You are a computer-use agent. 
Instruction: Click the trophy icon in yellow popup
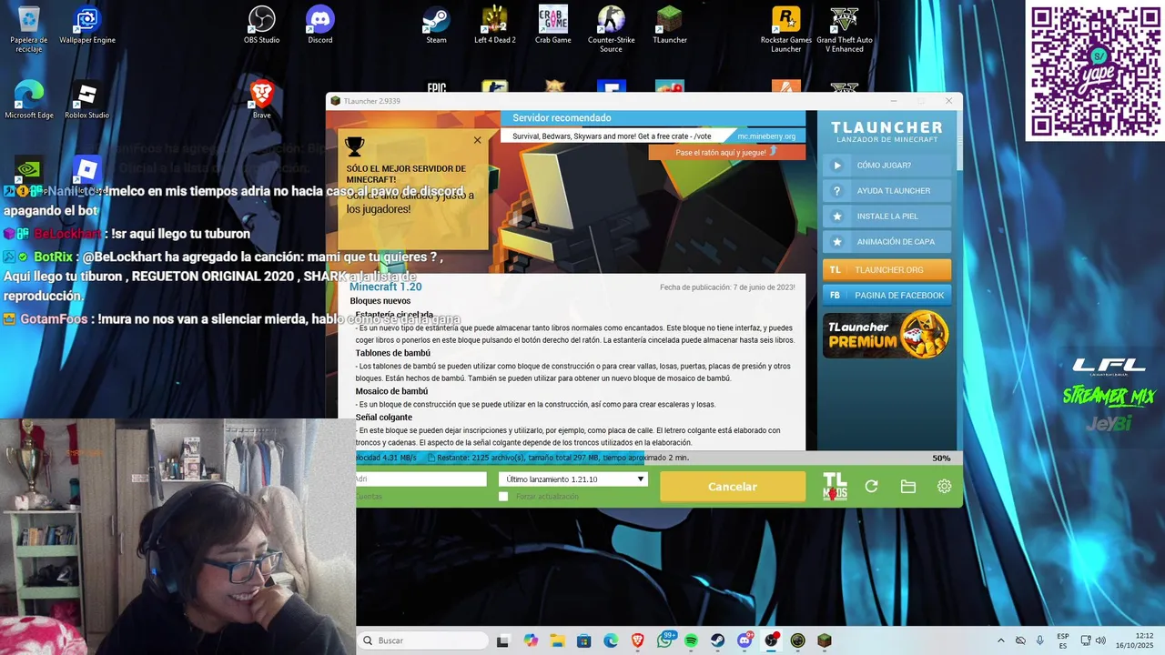coord(355,146)
